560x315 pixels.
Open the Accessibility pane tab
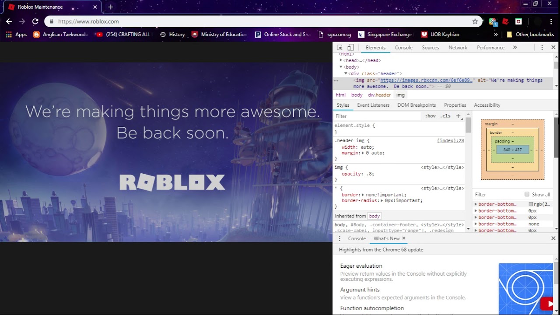click(x=487, y=105)
